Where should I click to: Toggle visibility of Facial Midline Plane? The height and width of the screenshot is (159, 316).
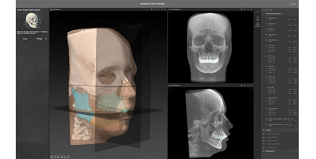tap(264, 134)
